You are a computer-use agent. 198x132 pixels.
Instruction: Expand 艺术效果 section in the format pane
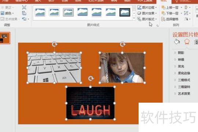182,93
